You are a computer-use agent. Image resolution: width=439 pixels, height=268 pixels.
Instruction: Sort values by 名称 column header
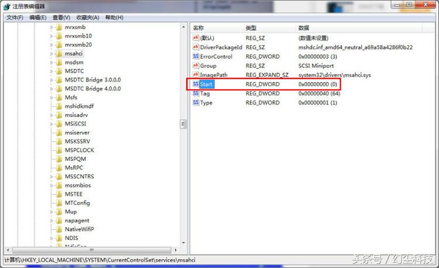[x=217, y=28]
